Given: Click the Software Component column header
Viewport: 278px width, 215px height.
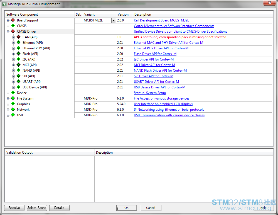Looking at the screenshot, I should click(40, 15).
